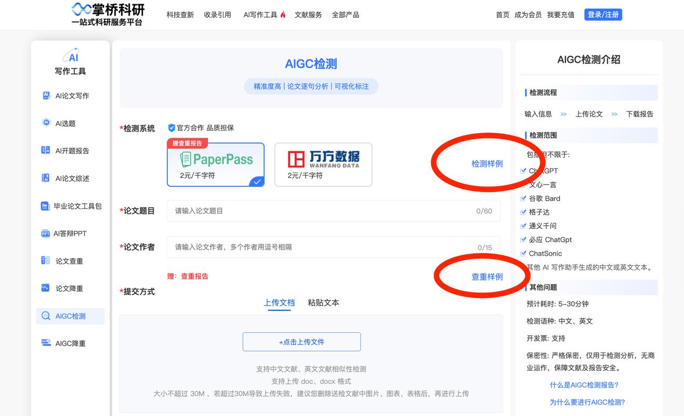Open the 检测样例 link
This screenshot has width=684, height=416.
click(487, 163)
